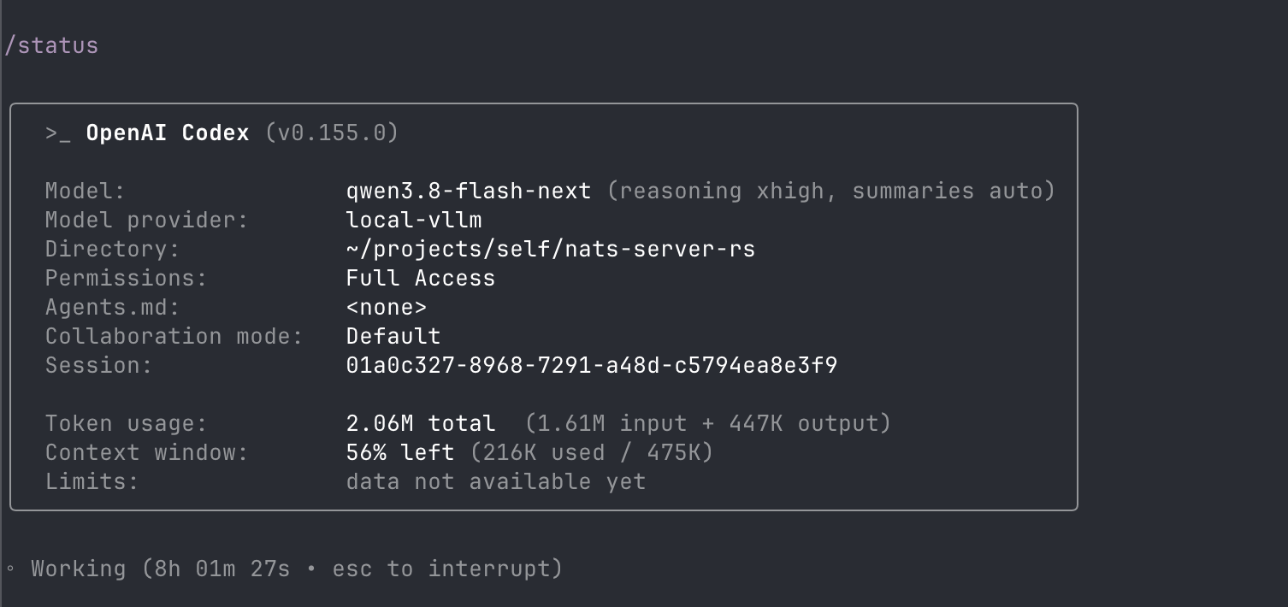Click the Full Access permissions value
The width and height of the screenshot is (1288, 607).
[421, 279]
